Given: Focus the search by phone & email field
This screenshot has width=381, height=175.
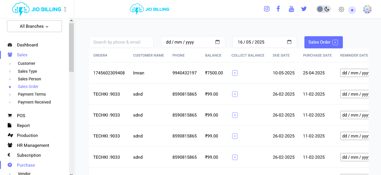Looking at the screenshot, I should coord(121,42).
